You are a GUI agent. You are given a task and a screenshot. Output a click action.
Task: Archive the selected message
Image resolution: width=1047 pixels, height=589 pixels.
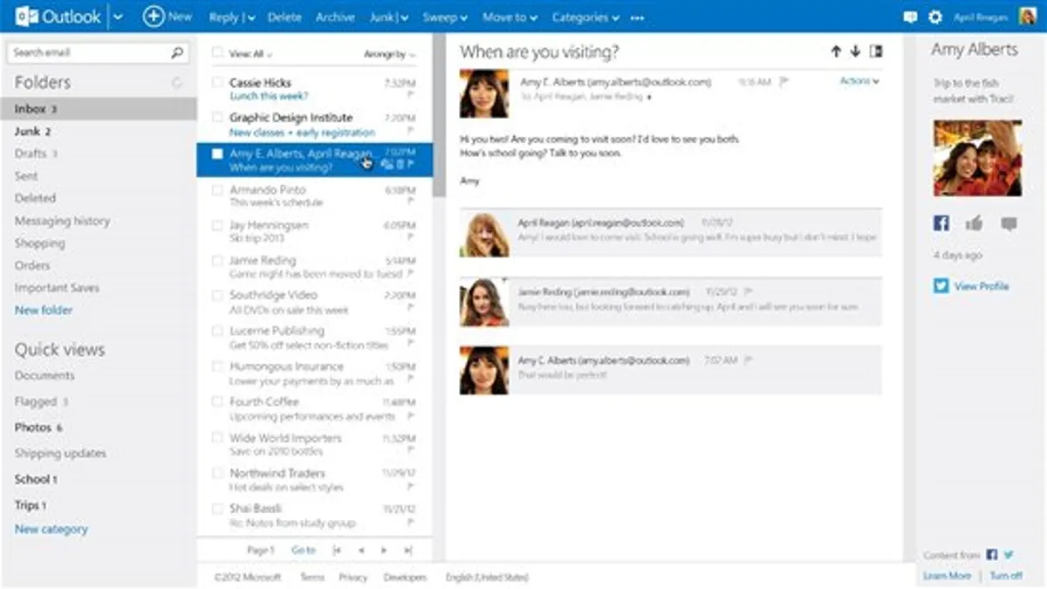[x=335, y=17]
